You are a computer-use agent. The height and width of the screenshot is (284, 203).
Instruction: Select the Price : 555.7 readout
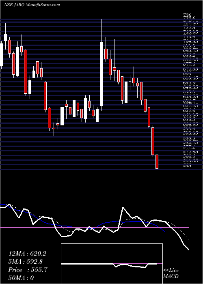pyautogui.click(x=28, y=270)
